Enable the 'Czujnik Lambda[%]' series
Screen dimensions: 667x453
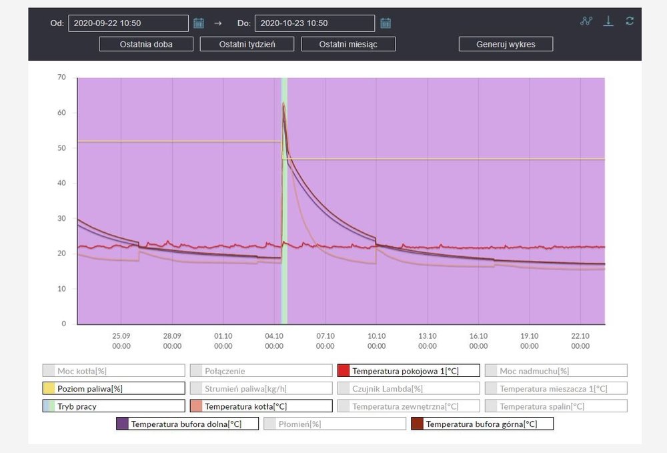(x=408, y=388)
